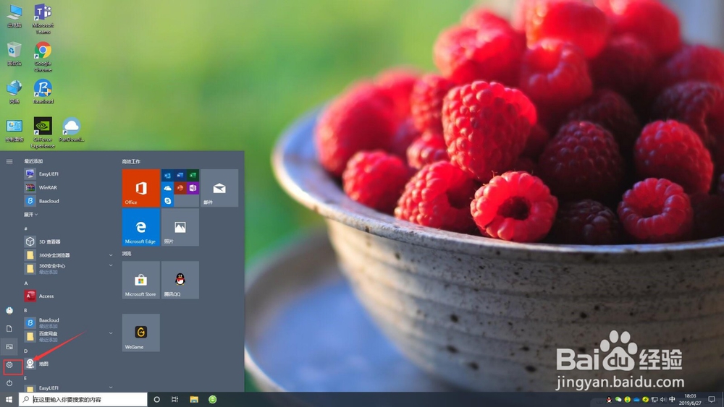
Task: Expand the 360安全中心 folder chevron
Action: pyautogui.click(x=111, y=265)
